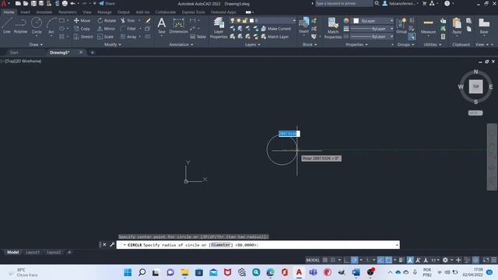Image resolution: width=498 pixels, height=280 pixels.
Task: Expand the Properties panel
Action: (356, 45)
